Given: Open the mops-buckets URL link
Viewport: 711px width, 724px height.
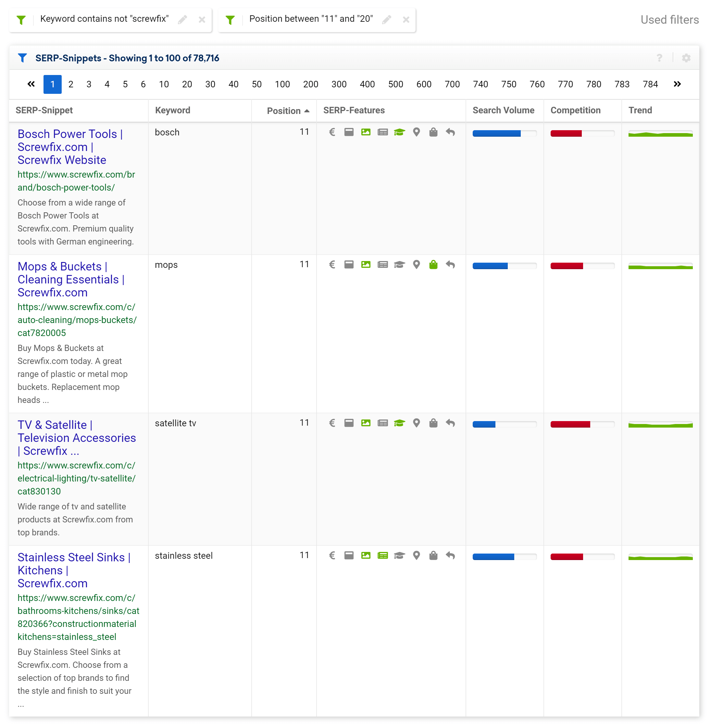Looking at the screenshot, I should [x=77, y=320].
